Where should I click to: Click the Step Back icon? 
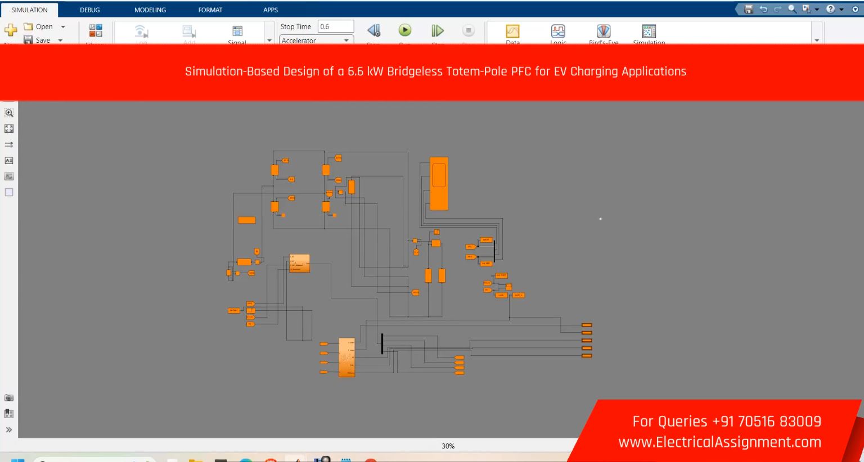tap(373, 31)
